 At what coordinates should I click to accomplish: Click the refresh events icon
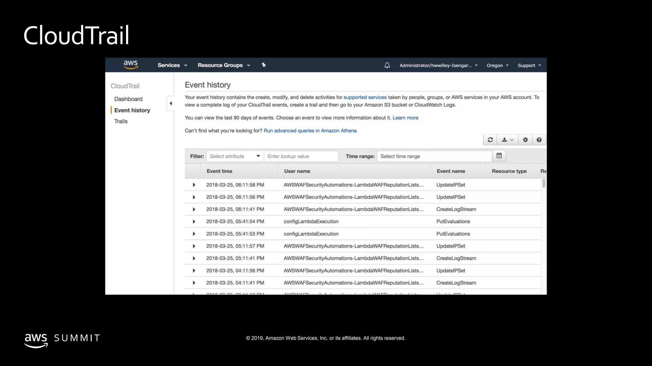coord(490,140)
